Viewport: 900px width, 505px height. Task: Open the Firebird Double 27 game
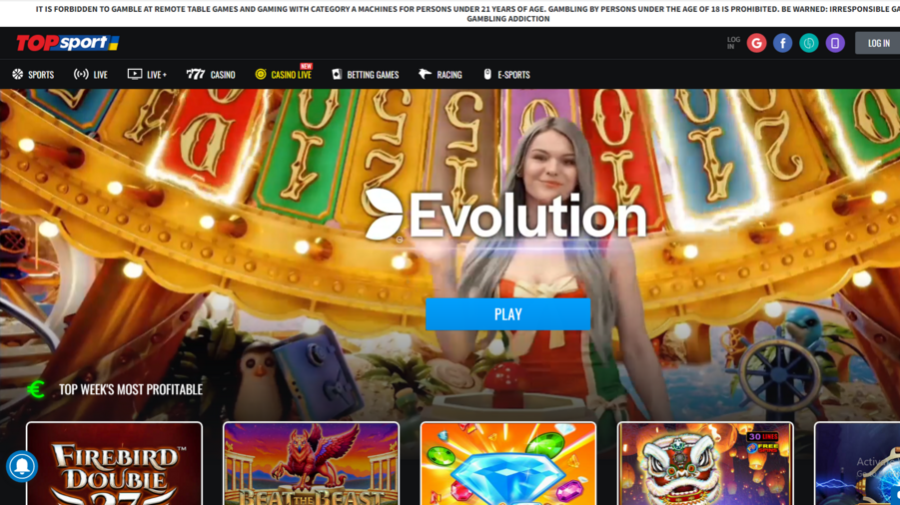tap(114, 464)
